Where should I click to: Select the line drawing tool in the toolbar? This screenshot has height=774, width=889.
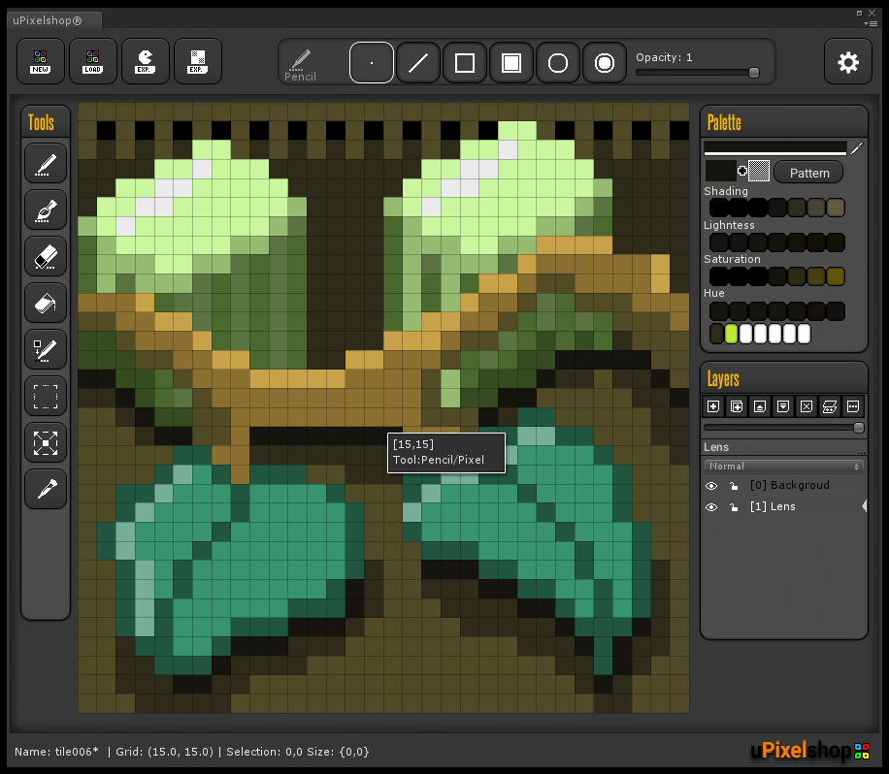418,62
